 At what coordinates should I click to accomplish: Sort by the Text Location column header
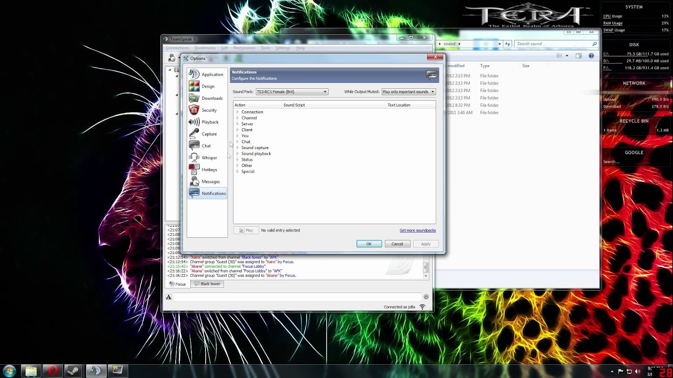(x=399, y=105)
